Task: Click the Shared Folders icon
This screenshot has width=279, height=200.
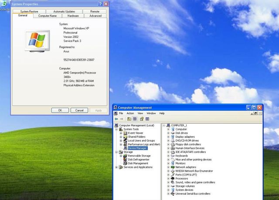Action: 125,137
